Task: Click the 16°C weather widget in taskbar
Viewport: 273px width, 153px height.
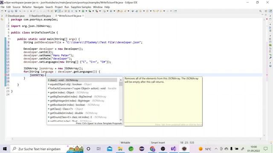Action: pyautogui.click(x=205, y=149)
